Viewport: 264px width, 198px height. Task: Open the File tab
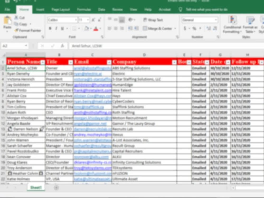[7, 10]
